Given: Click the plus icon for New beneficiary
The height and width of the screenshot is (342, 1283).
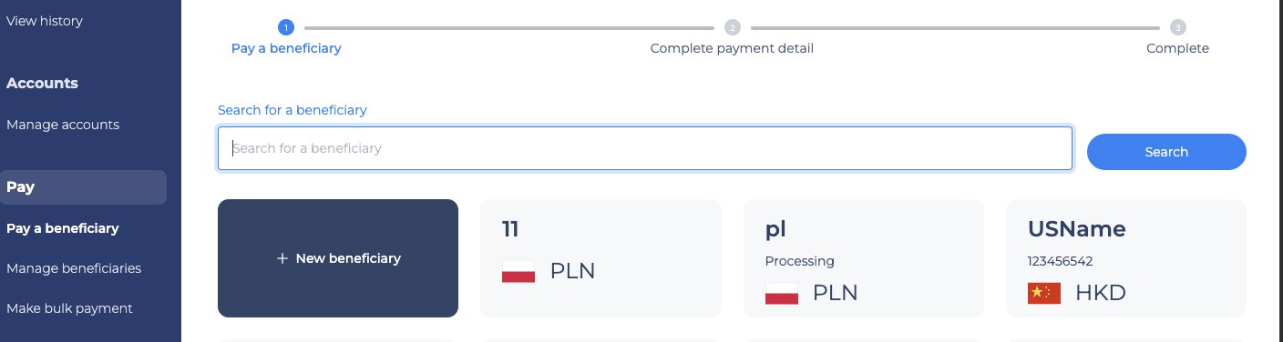Looking at the screenshot, I should (x=282, y=258).
